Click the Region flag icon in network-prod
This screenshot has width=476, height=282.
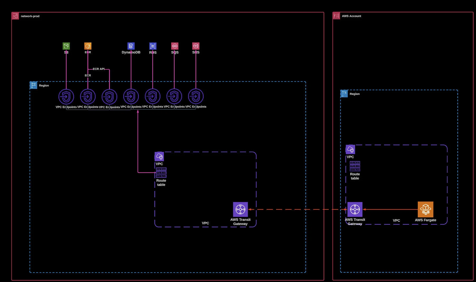pyautogui.click(x=33, y=85)
